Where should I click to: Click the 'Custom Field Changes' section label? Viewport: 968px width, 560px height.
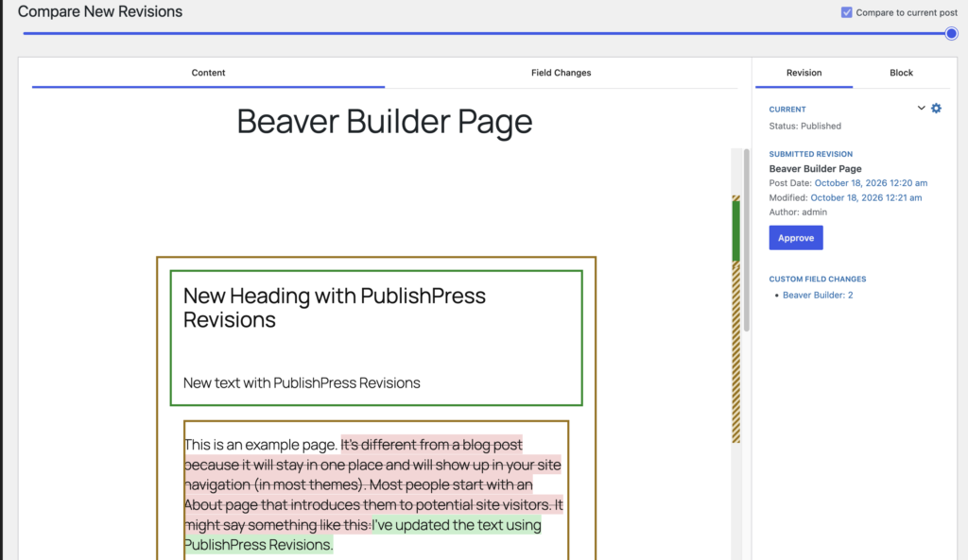(x=818, y=280)
